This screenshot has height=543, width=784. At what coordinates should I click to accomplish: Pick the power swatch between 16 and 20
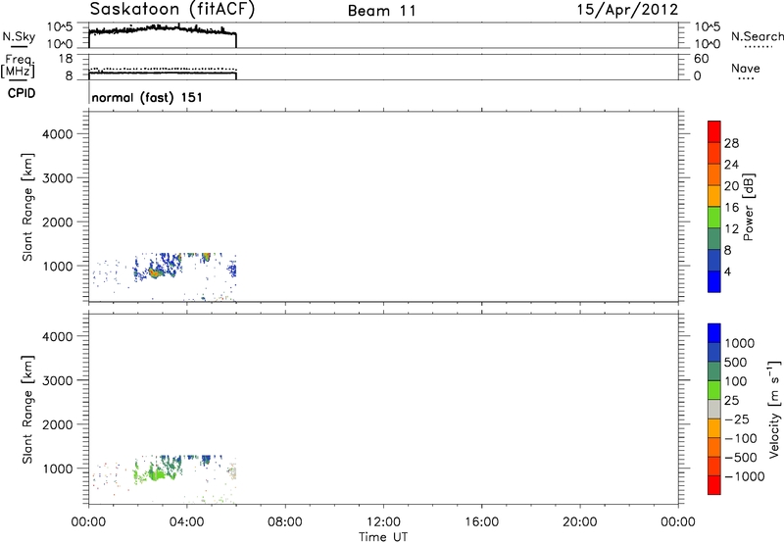[714, 195]
